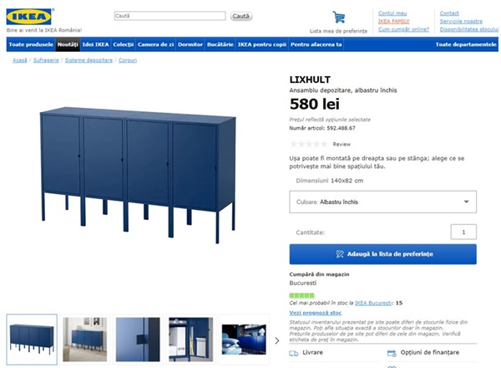Open the Bucătărie navigation item
The width and height of the screenshot is (501, 368).
[x=220, y=44]
